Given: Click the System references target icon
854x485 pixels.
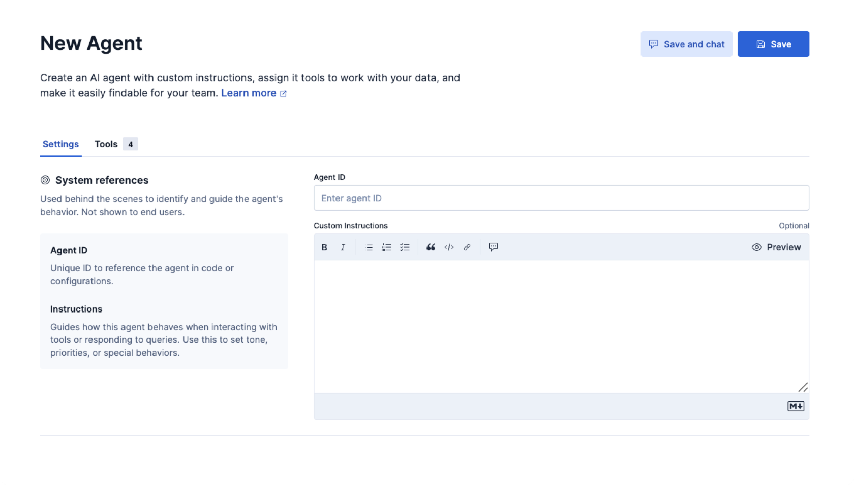Looking at the screenshot, I should tap(45, 180).
